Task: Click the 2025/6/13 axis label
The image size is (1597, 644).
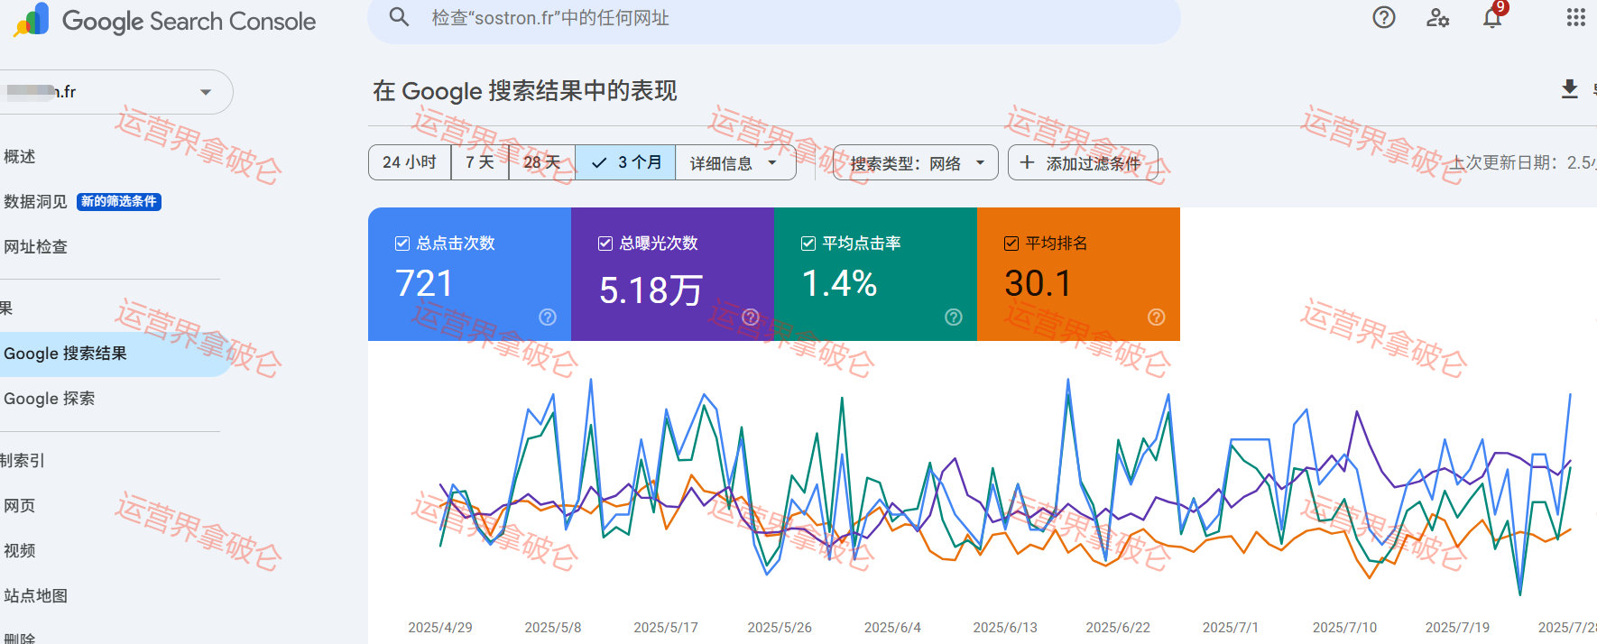Action: tap(1005, 628)
